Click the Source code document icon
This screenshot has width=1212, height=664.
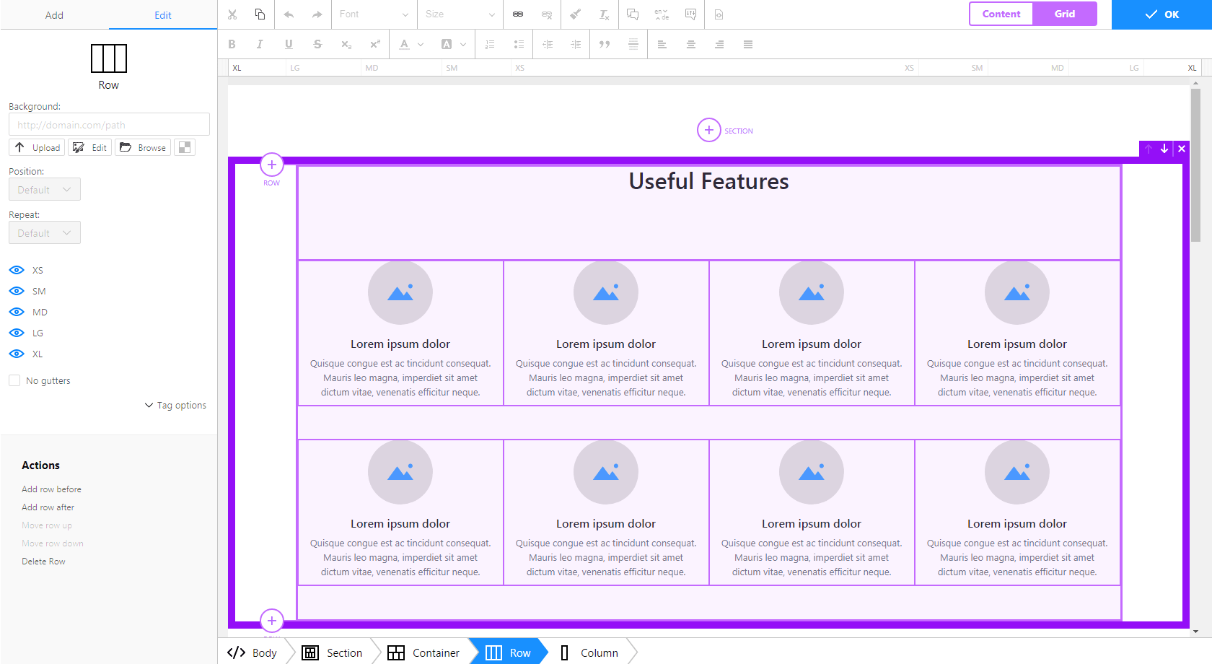coord(719,14)
